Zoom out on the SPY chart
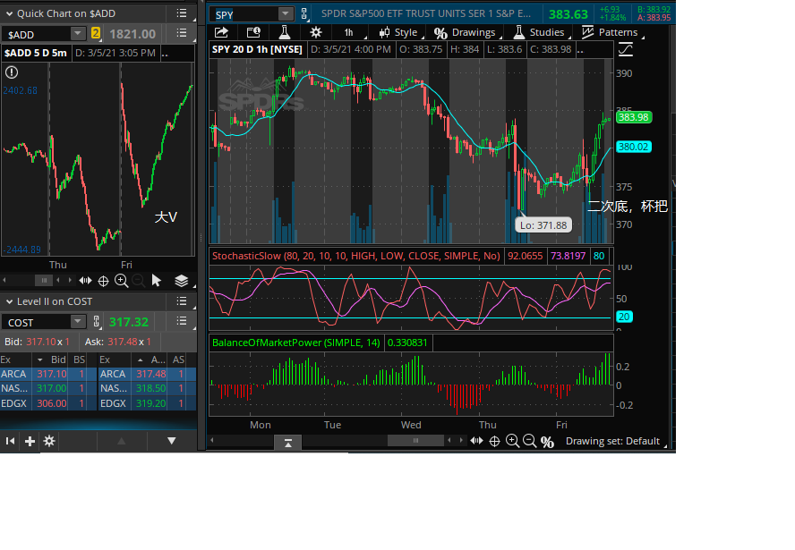This screenshot has width=795, height=550. tap(530, 441)
